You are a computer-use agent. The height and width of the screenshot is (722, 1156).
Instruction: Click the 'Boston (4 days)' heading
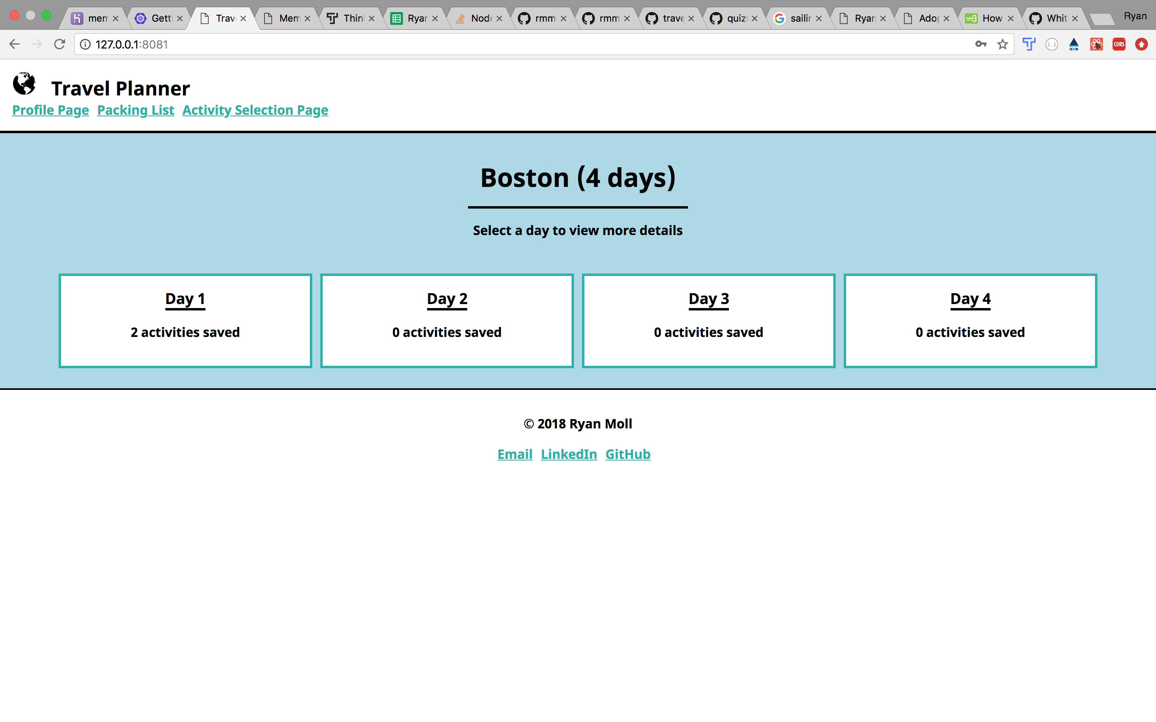click(578, 178)
